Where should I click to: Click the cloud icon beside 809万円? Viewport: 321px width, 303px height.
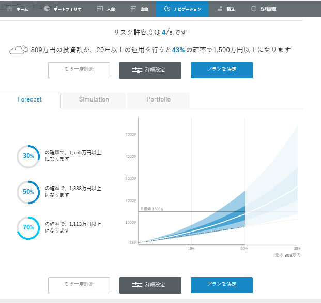pyautogui.click(x=19, y=50)
